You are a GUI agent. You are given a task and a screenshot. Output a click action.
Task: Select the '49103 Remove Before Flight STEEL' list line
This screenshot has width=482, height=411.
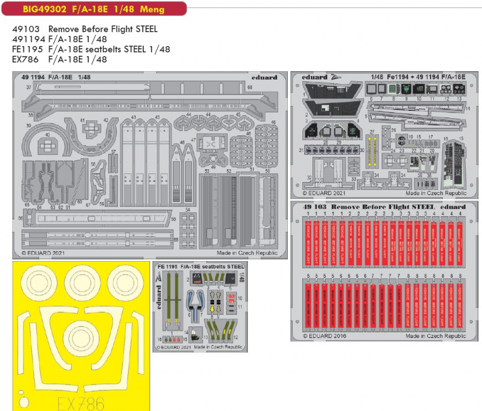click(x=85, y=29)
